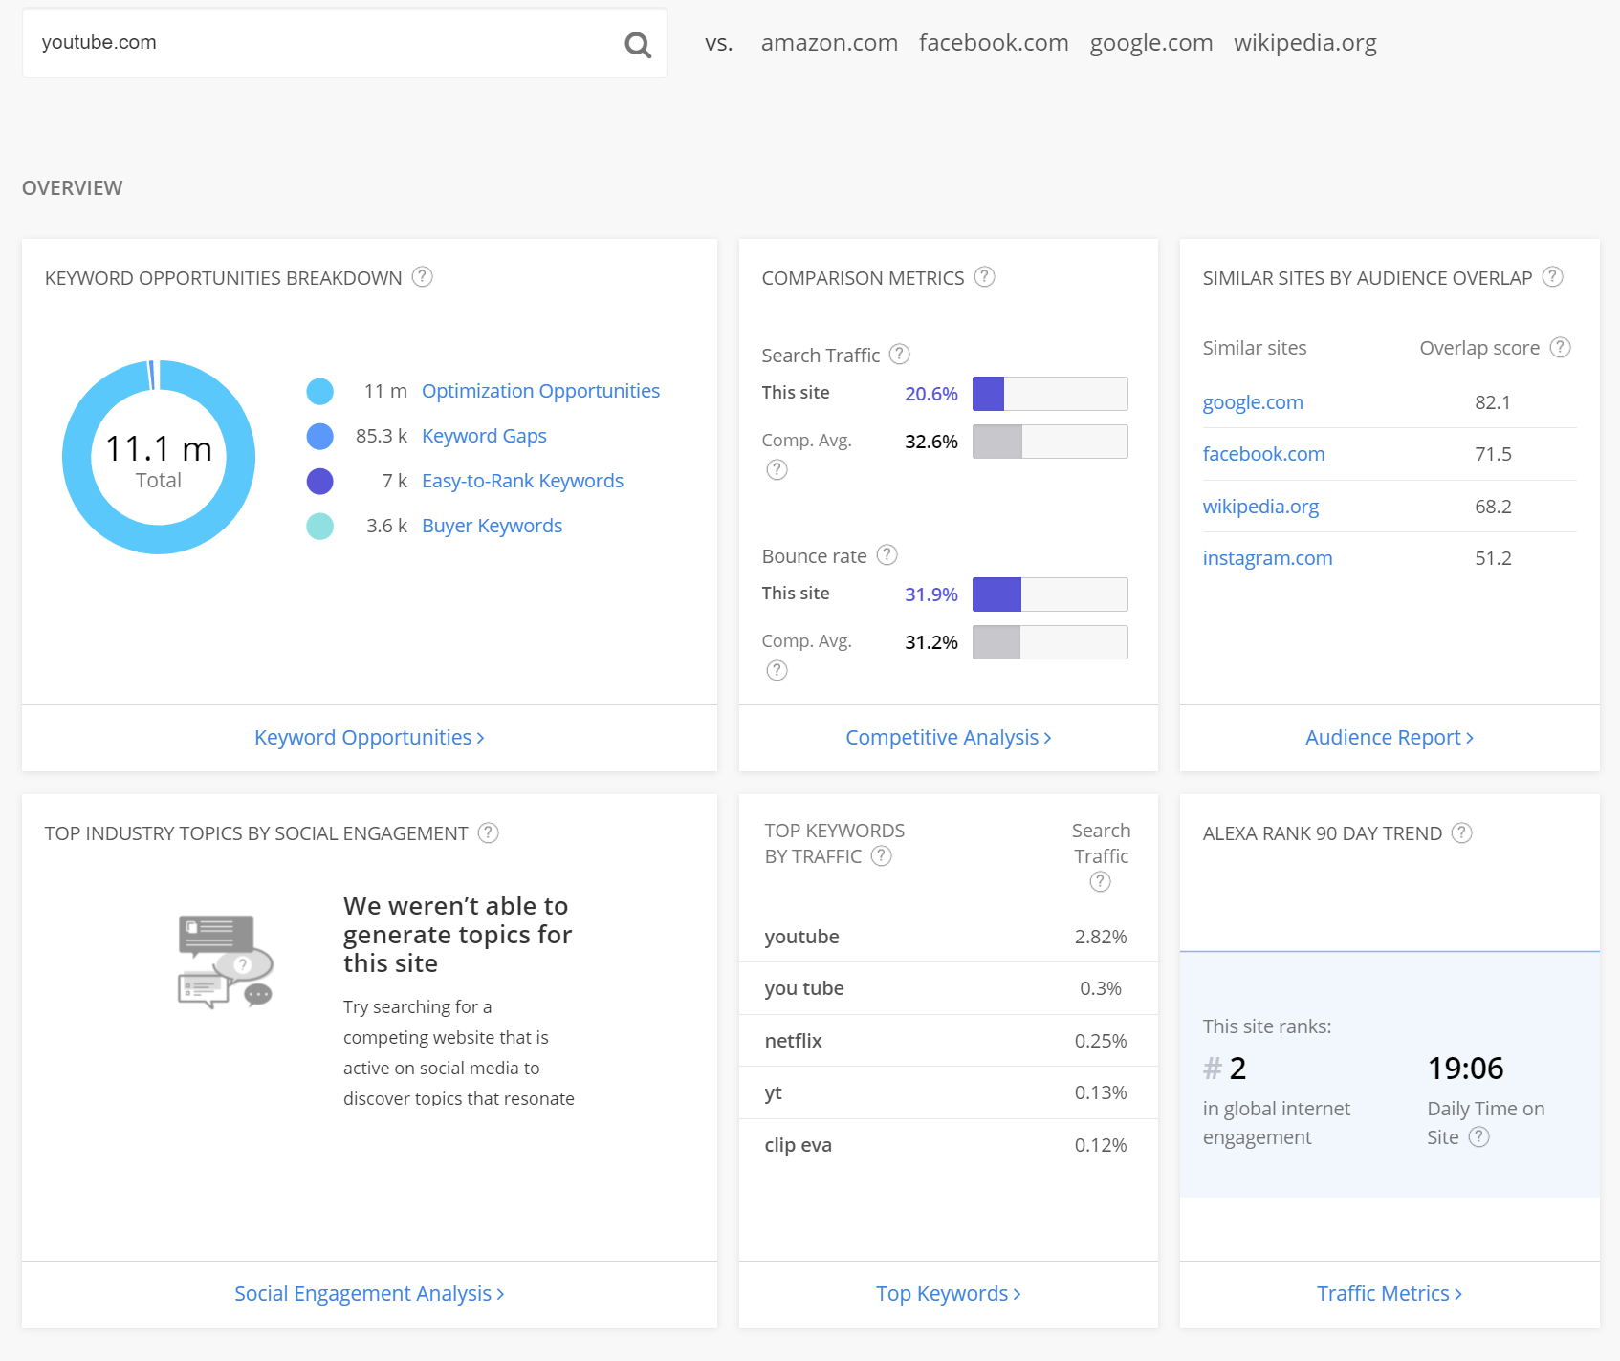Click help icon next to Daily Time on Site
The width and height of the screenshot is (1620, 1361).
pyautogui.click(x=1478, y=1136)
